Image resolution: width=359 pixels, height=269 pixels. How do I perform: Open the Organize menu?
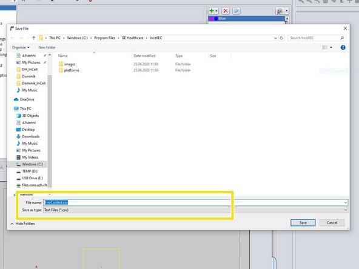coord(21,47)
